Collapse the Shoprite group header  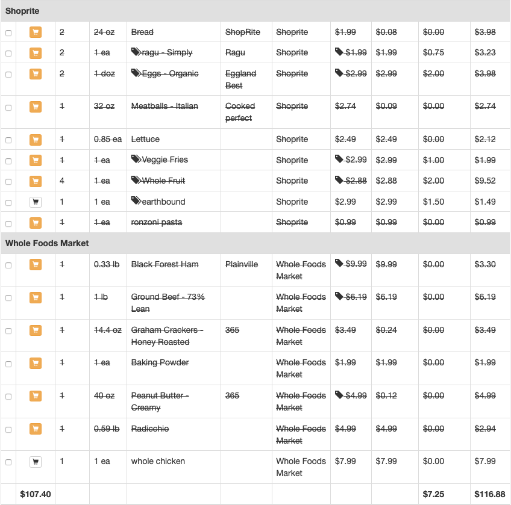pos(255,11)
